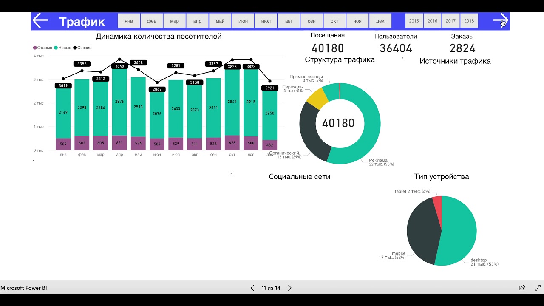Screen dimensions: 544x306
Task: Select the май month slicer
Action: point(220,21)
